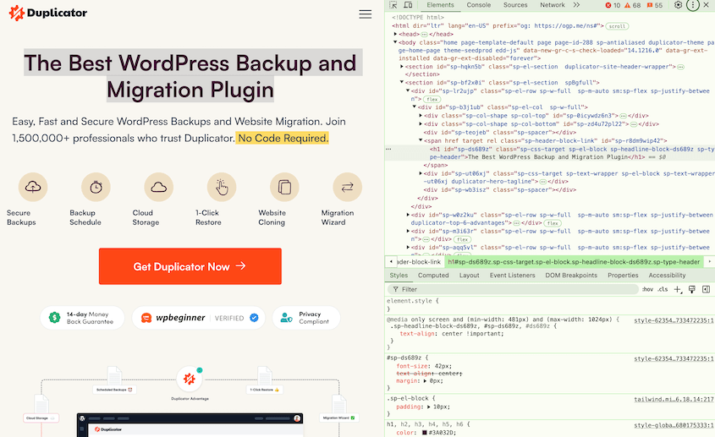Click the 1-Click Restore hand icon
This screenshot has height=437, width=715.
pos(222,187)
